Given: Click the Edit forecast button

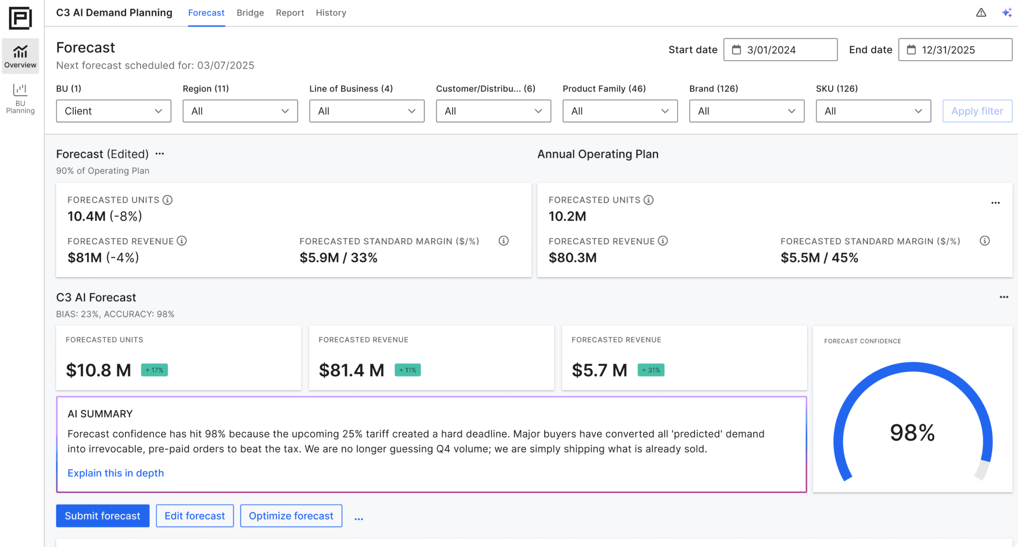Looking at the screenshot, I should pyautogui.click(x=195, y=516).
